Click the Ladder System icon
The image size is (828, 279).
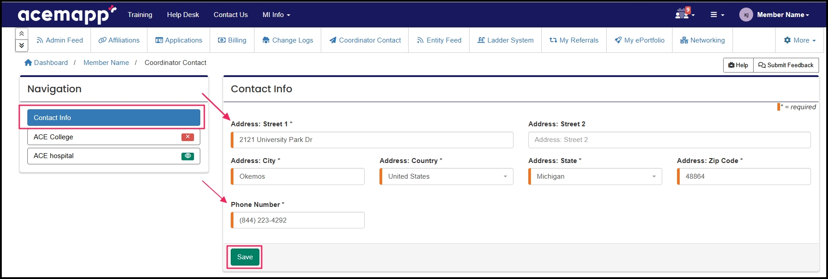(481, 40)
